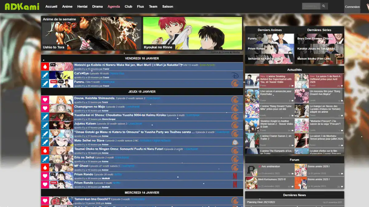Click the heart icon beside Tamon-kun Ima Docchi
The width and height of the screenshot is (369, 207).
[45, 201]
